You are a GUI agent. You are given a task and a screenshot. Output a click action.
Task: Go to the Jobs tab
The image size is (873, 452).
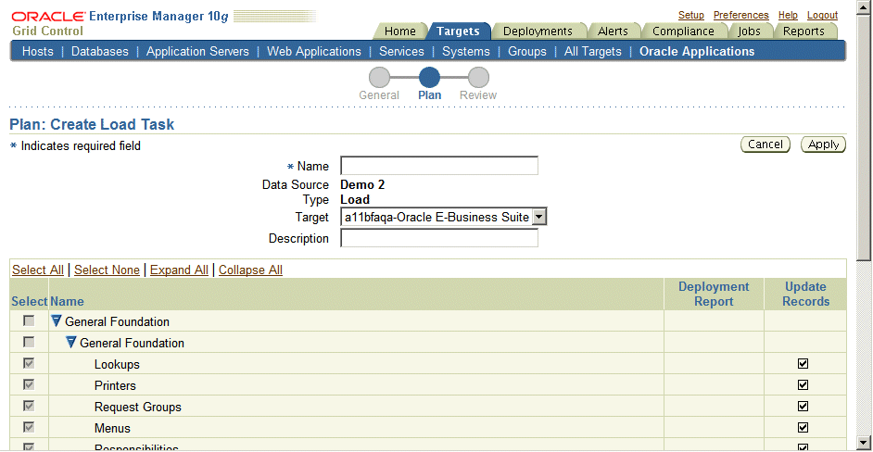pyautogui.click(x=750, y=31)
